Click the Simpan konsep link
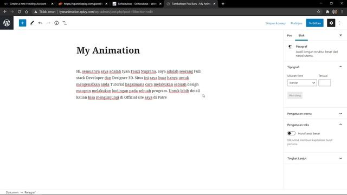This screenshot has width=347, height=195. tap(275, 23)
